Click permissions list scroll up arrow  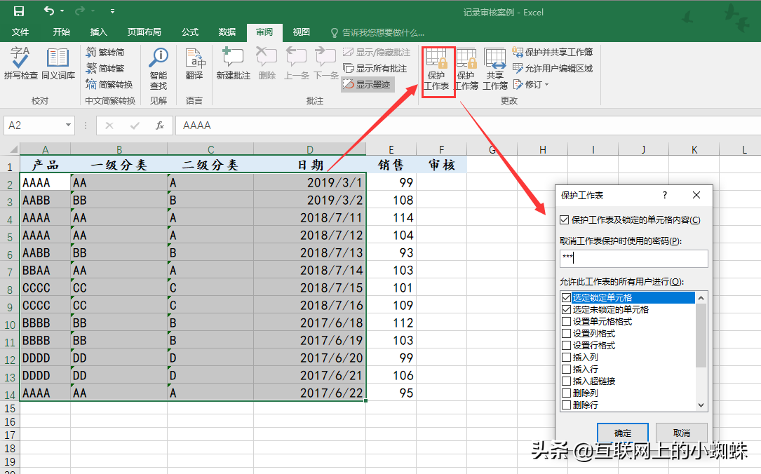(x=701, y=298)
